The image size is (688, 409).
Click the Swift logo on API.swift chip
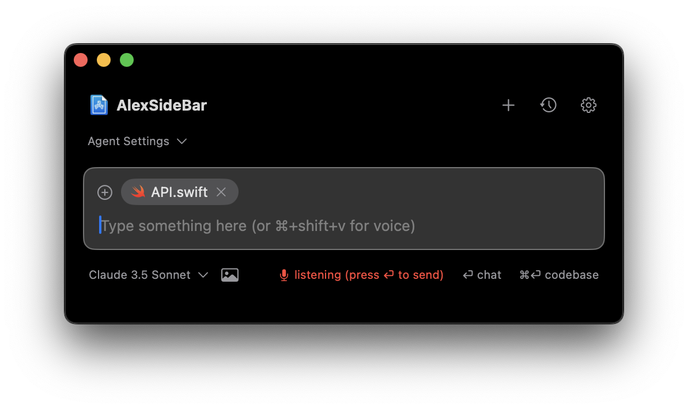138,192
